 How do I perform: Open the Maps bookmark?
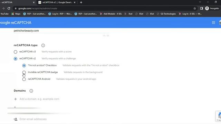[x=16, y=14]
